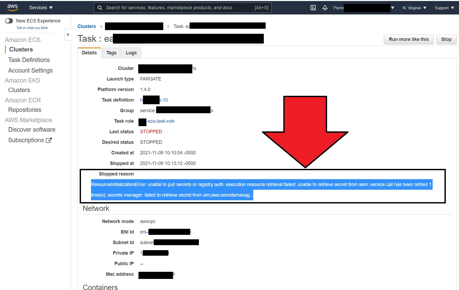
Task: Open the AWS home logo
Action: 12,8
